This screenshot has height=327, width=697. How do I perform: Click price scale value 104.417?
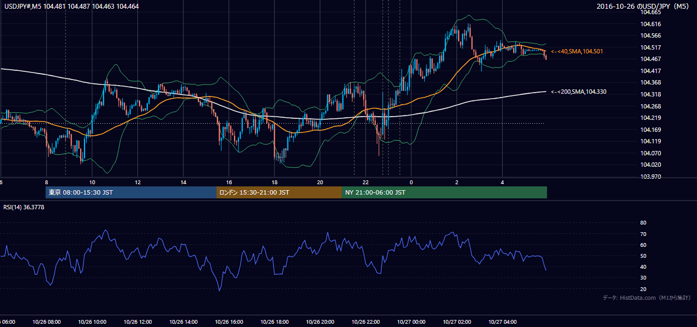650,71
